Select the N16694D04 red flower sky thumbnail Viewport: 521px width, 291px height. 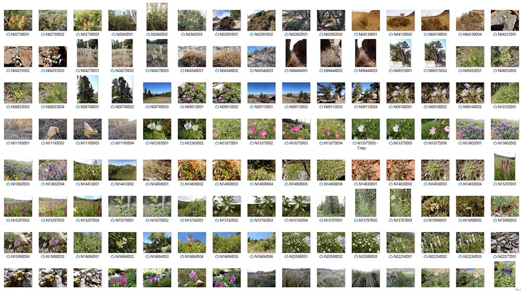click(192, 243)
